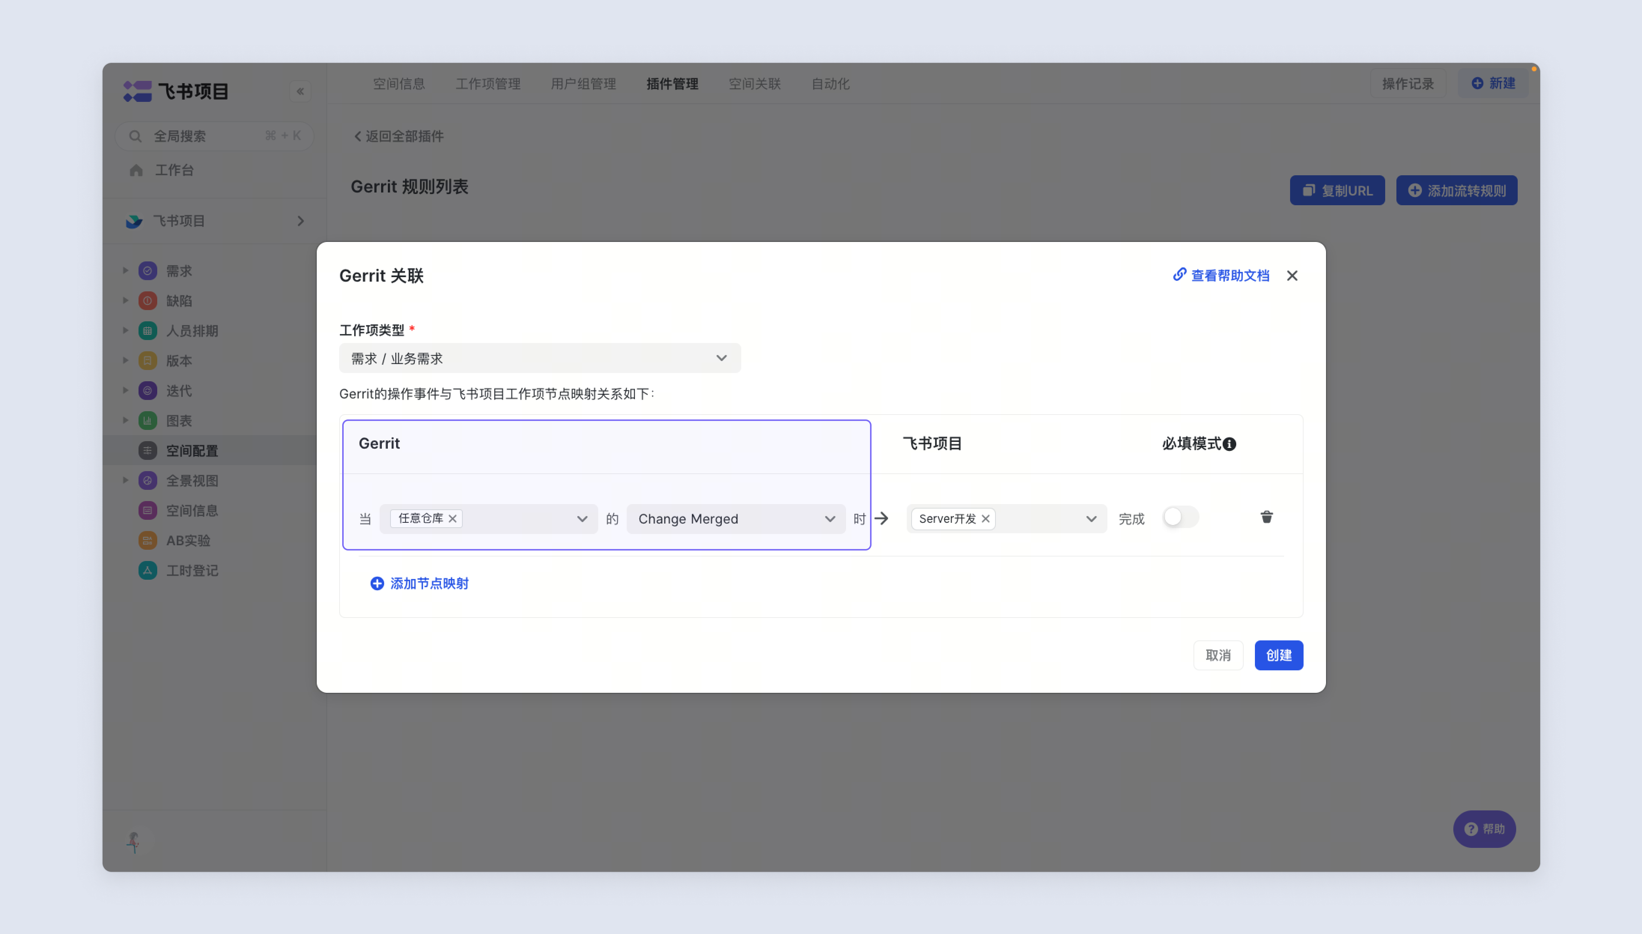The height and width of the screenshot is (934, 1642).
Task: Expand the 版本 tree item
Action: [126, 361]
